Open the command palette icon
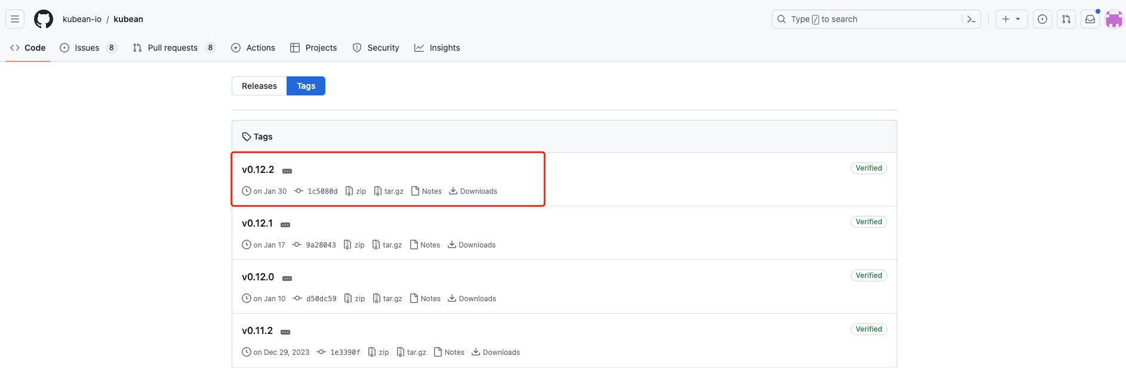The height and width of the screenshot is (368, 1126). pos(971,19)
